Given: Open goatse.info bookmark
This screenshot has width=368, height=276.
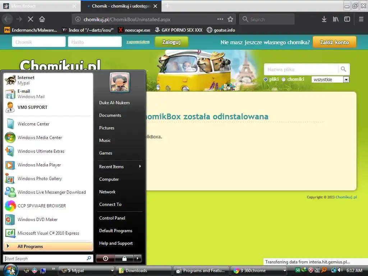Looking at the screenshot, I should pyautogui.click(x=221, y=30).
